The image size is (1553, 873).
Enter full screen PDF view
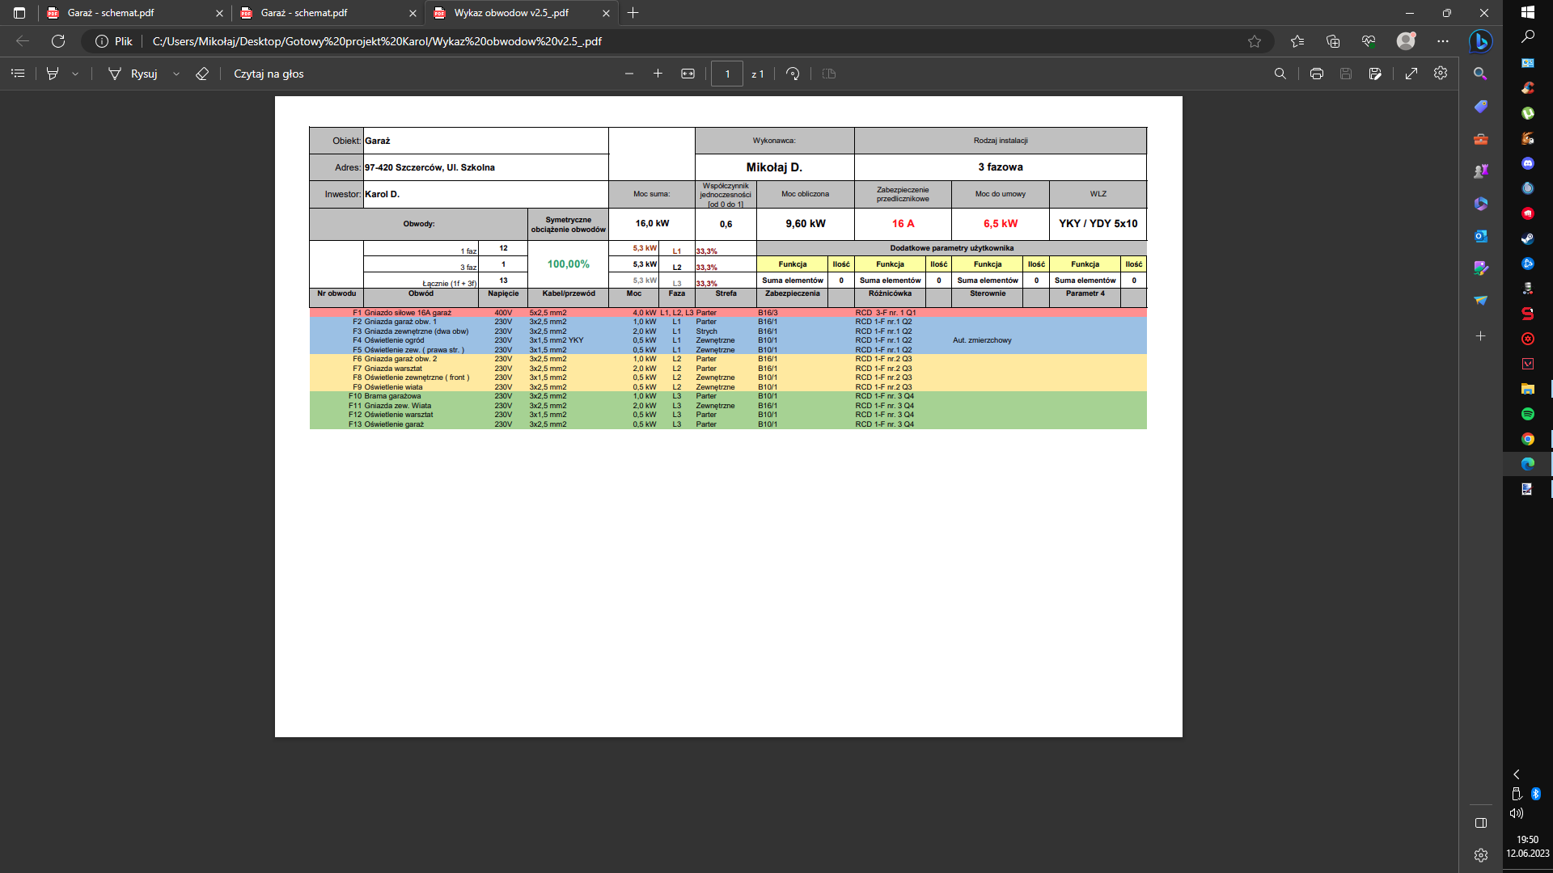[x=1411, y=74]
